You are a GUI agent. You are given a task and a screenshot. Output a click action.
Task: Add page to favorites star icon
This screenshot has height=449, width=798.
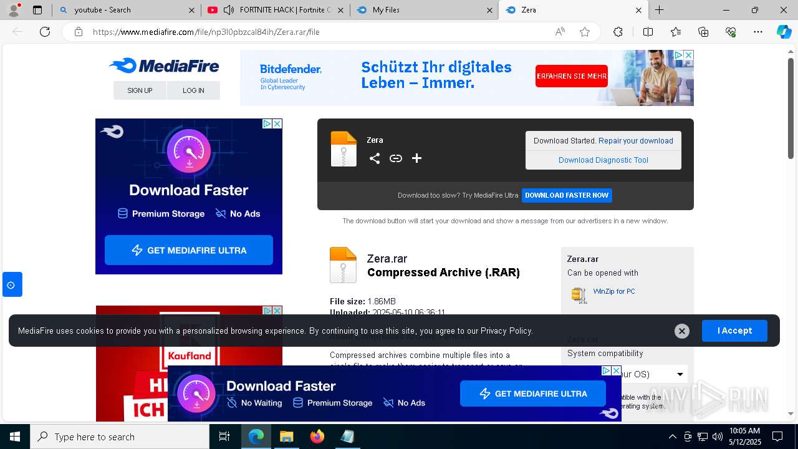click(585, 32)
